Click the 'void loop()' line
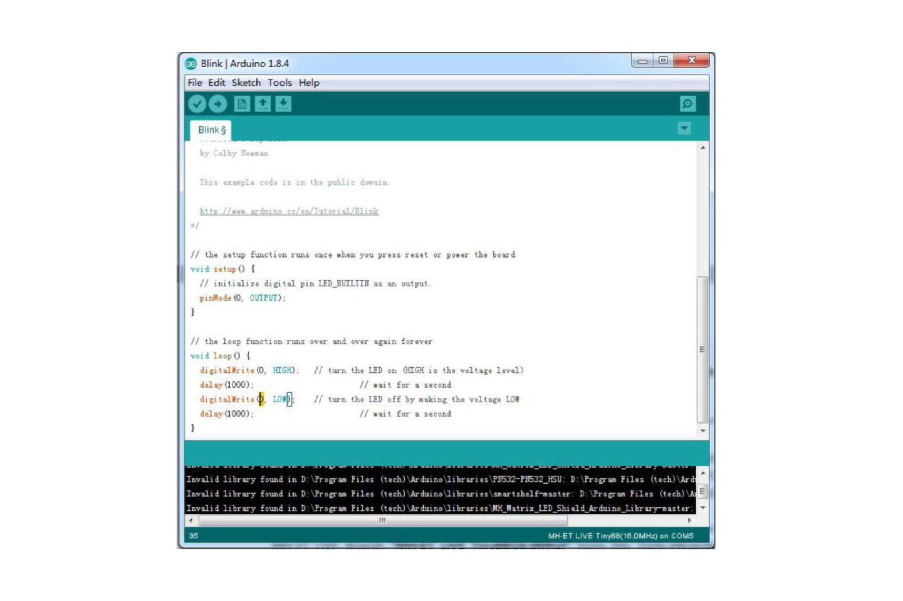The image size is (903, 601). tap(221, 355)
